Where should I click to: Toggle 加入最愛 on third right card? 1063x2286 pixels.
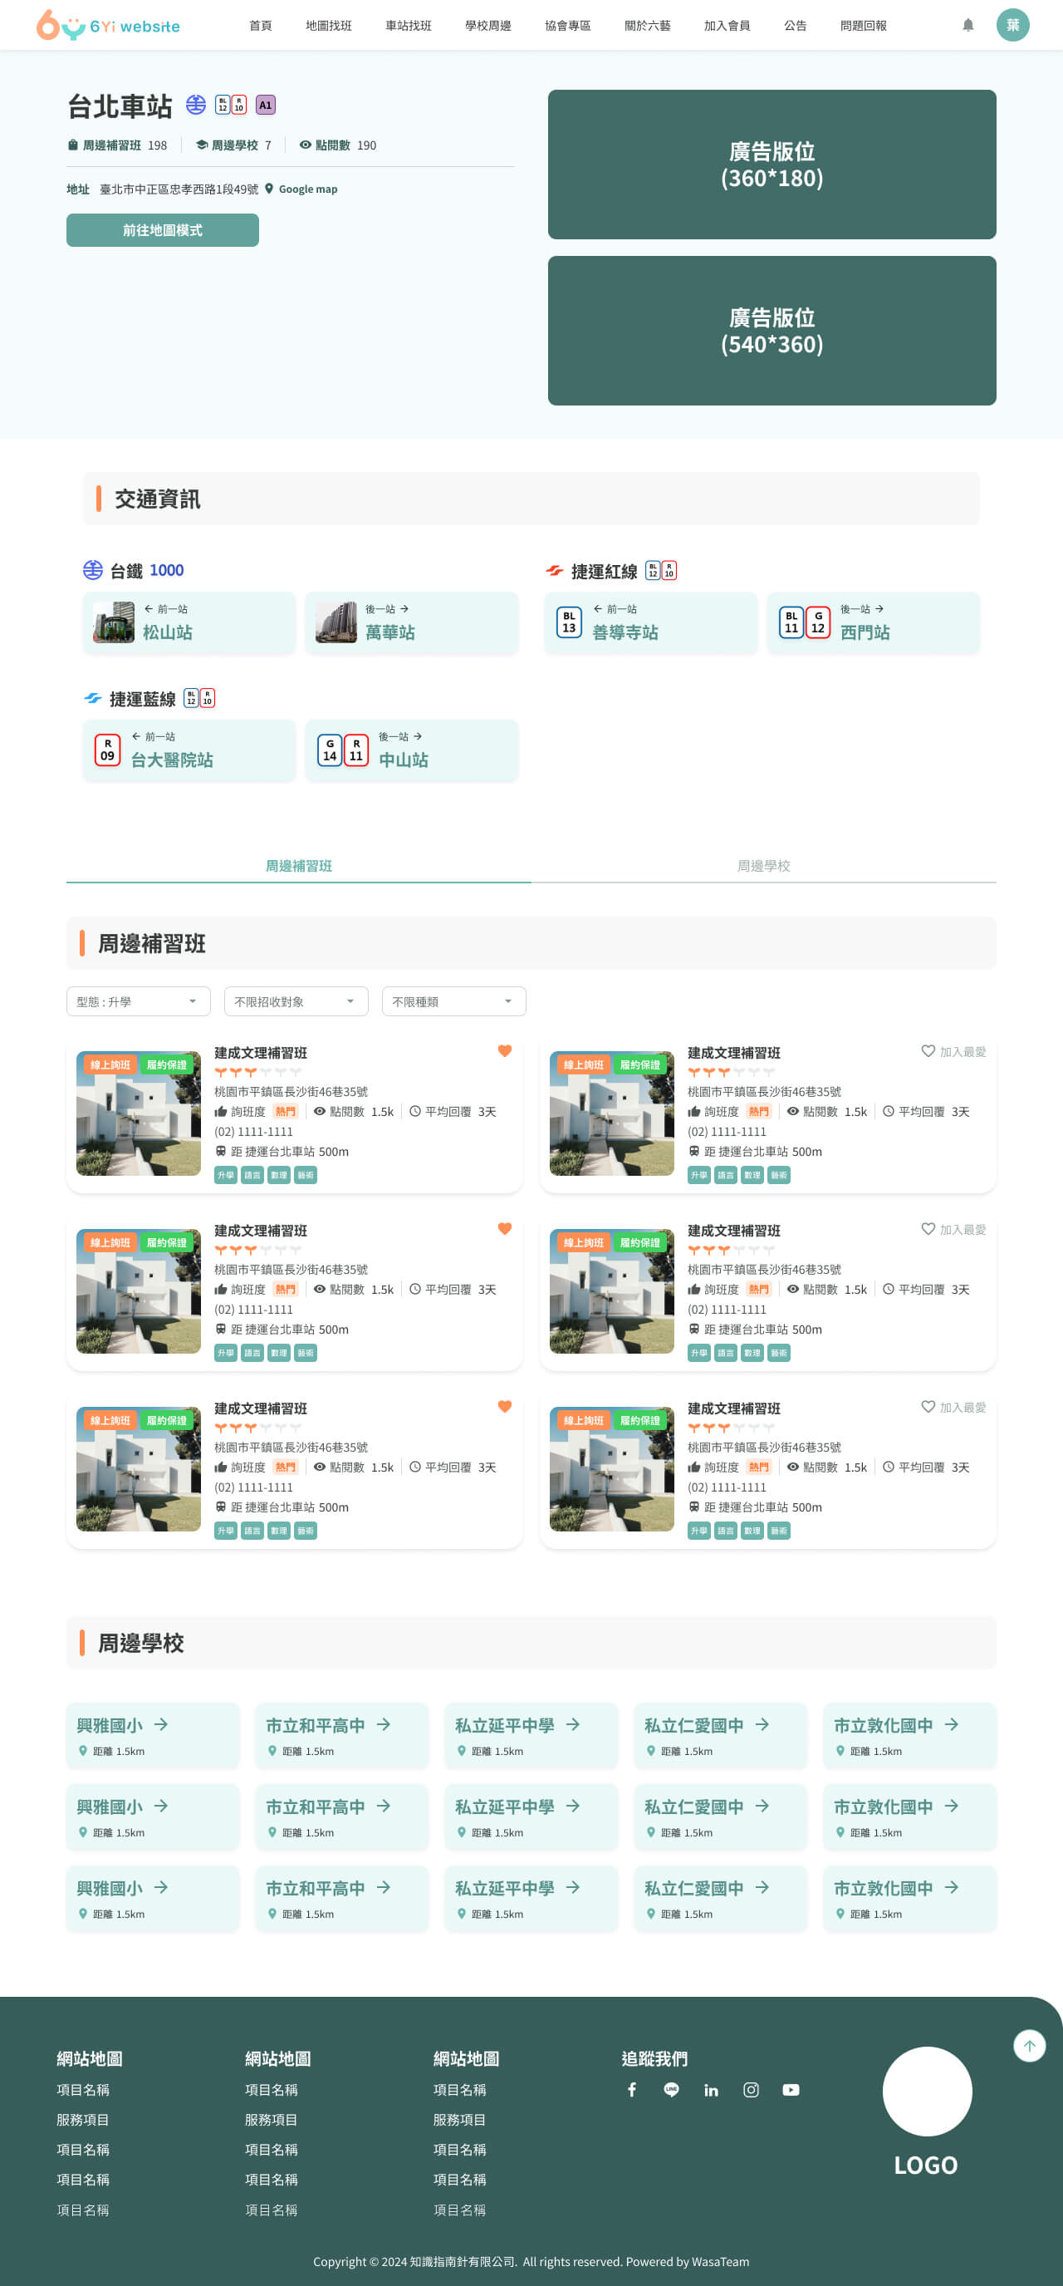tap(953, 1408)
